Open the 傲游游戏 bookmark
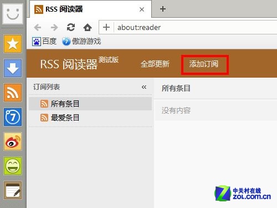Screen dimensions: 277x208 tap(81, 41)
